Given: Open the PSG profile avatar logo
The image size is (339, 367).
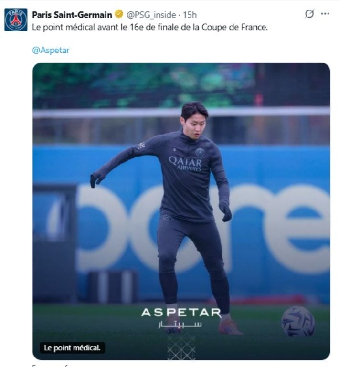Looking at the screenshot, I should pos(16,20).
